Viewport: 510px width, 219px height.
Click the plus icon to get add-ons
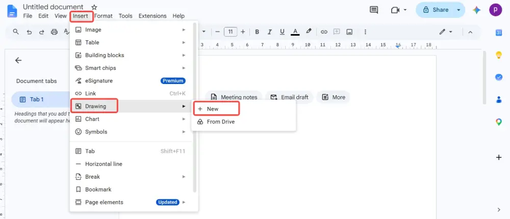pyautogui.click(x=499, y=157)
